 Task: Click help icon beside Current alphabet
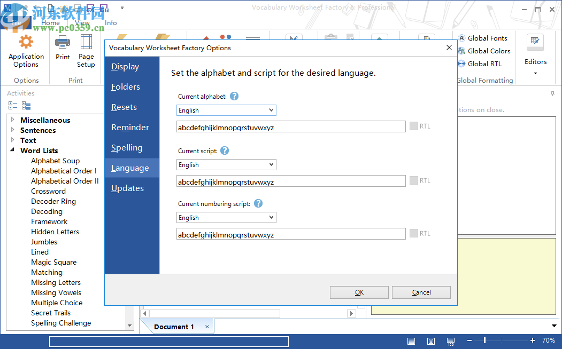tap(234, 96)
